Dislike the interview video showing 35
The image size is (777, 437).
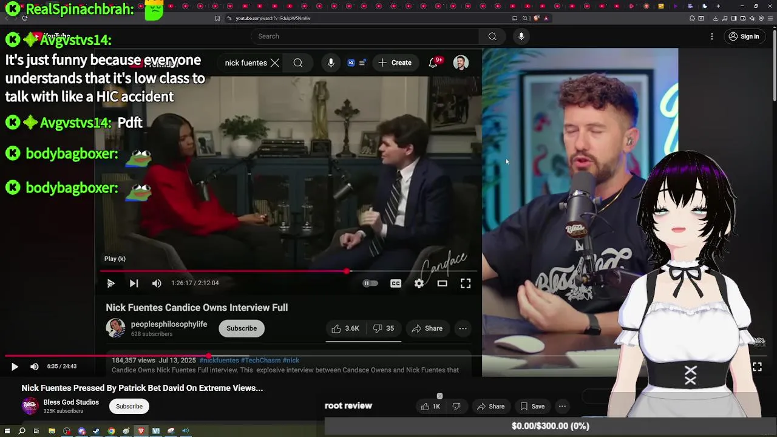click(x=383, y=328)
